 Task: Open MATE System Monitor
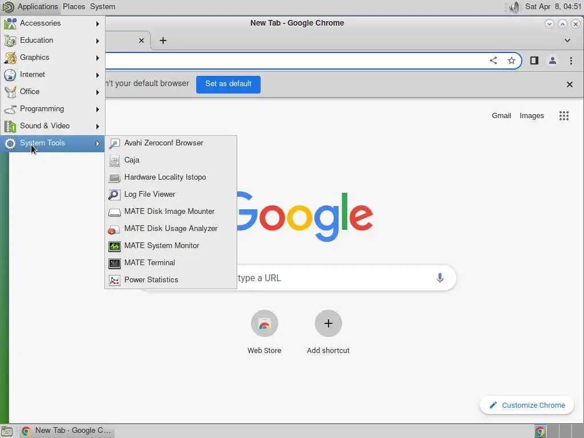(171, 246)
